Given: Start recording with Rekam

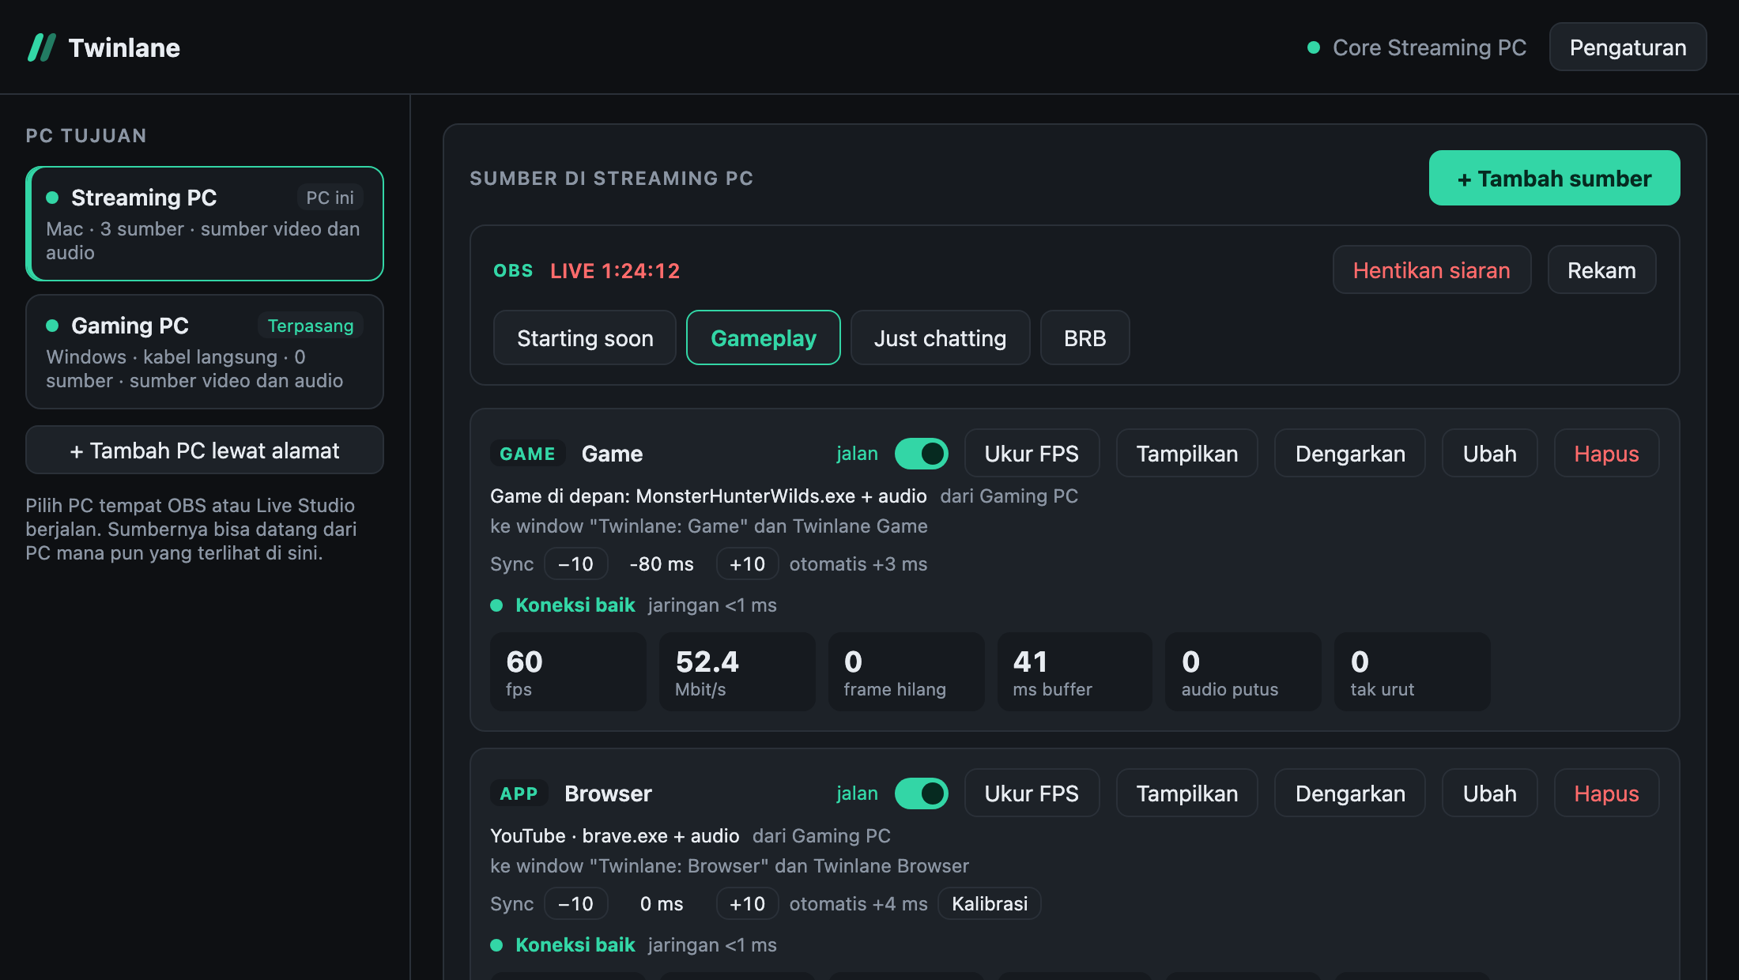Looking at the screenshot, I should click(1601, 270).
